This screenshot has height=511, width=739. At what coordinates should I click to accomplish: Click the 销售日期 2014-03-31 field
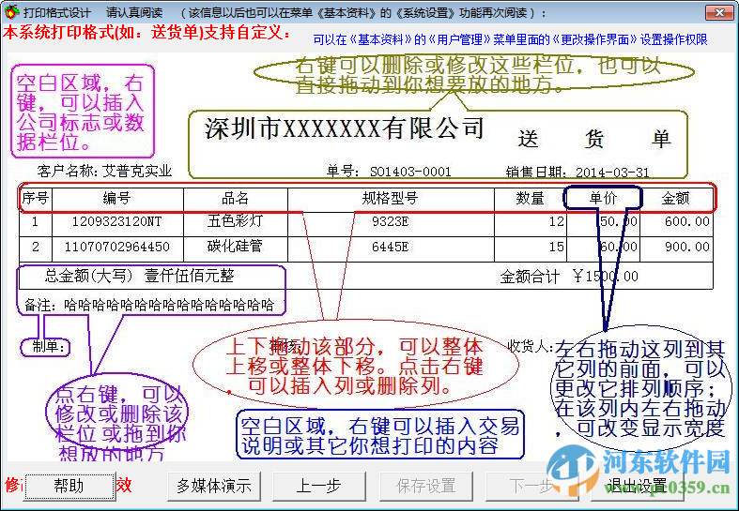coord(577,173)
